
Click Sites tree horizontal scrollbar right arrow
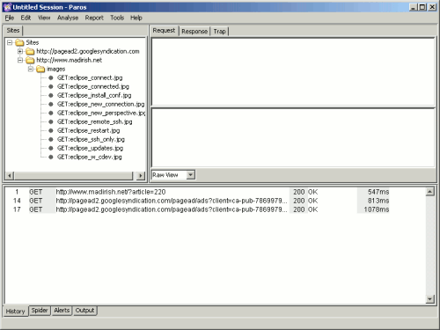point(141,176)
